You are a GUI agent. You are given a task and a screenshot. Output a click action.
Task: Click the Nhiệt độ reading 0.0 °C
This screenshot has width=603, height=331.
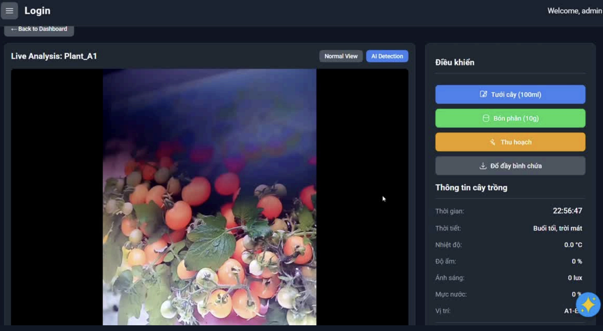pos(573,245)
